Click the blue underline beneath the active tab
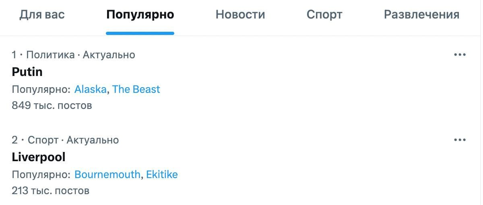The height and width of the screenshot is (205, 483). (x=140, y=33)
